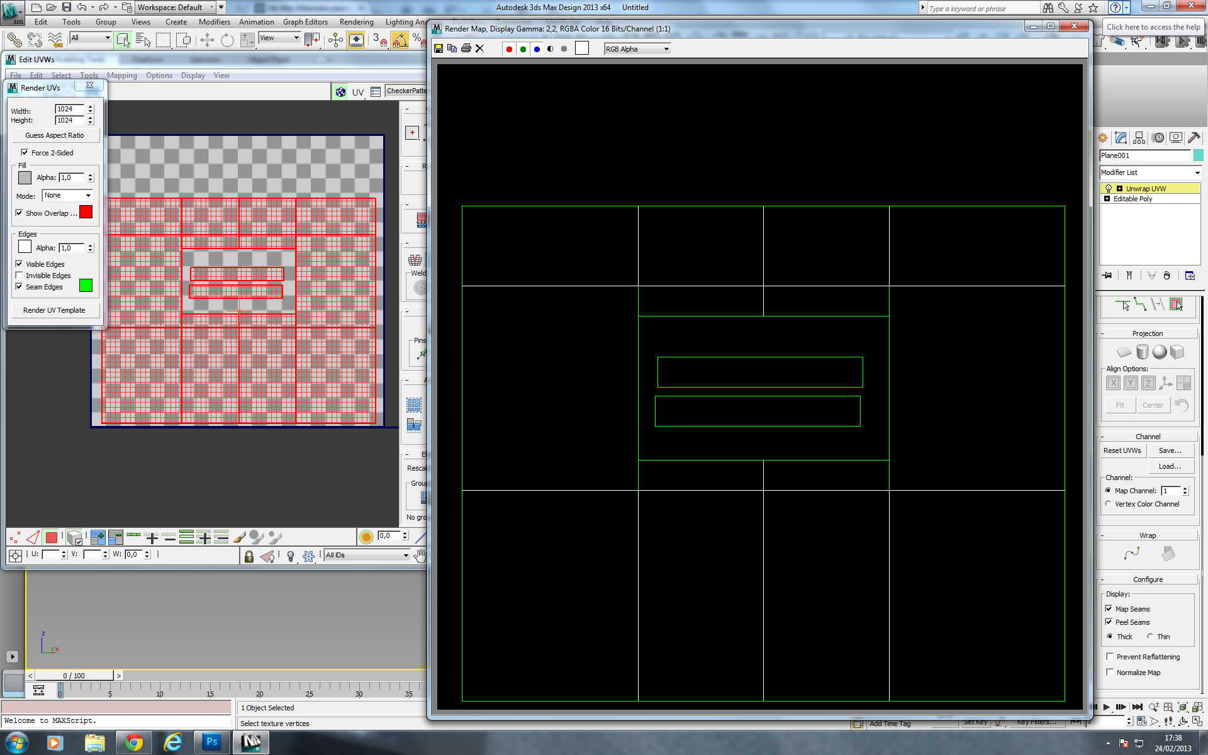
Task: Print the rendered map image
Action: pos(466,48)
